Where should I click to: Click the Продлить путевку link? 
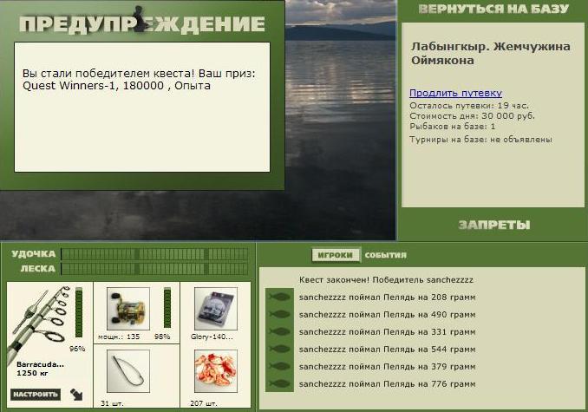pos(455,93)
